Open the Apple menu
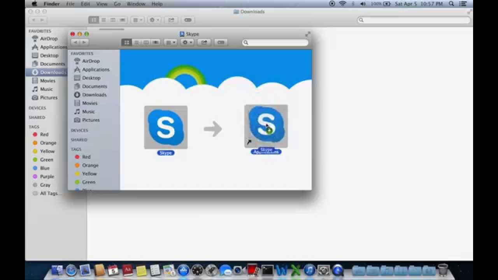Image resolution: width=498 pixels, height=280 pixels. (x=34, y=4)
